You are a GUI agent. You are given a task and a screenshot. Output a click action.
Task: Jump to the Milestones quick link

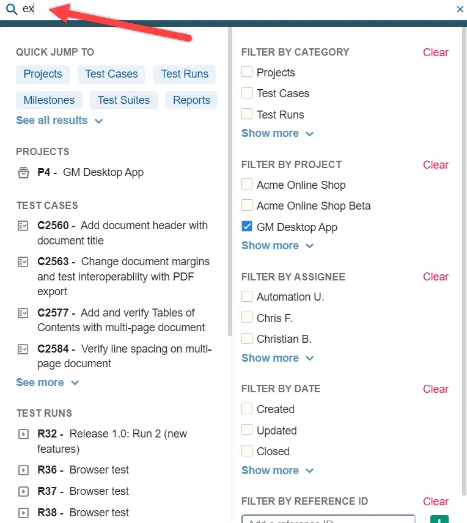[x=49, y=100]
